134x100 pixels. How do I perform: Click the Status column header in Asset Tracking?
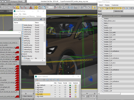39,22
